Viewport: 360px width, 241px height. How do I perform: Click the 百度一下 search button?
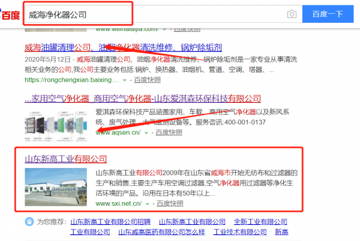328,14
